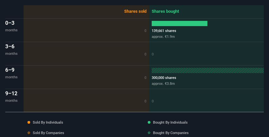Click shares sold zero in 9–12 months row

click(145, 101)
